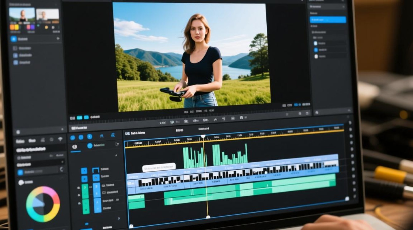Screen dimensions: 413x230
Task: Click the white handle at the timeline's bottom-right corner
Action: point(347,199)
